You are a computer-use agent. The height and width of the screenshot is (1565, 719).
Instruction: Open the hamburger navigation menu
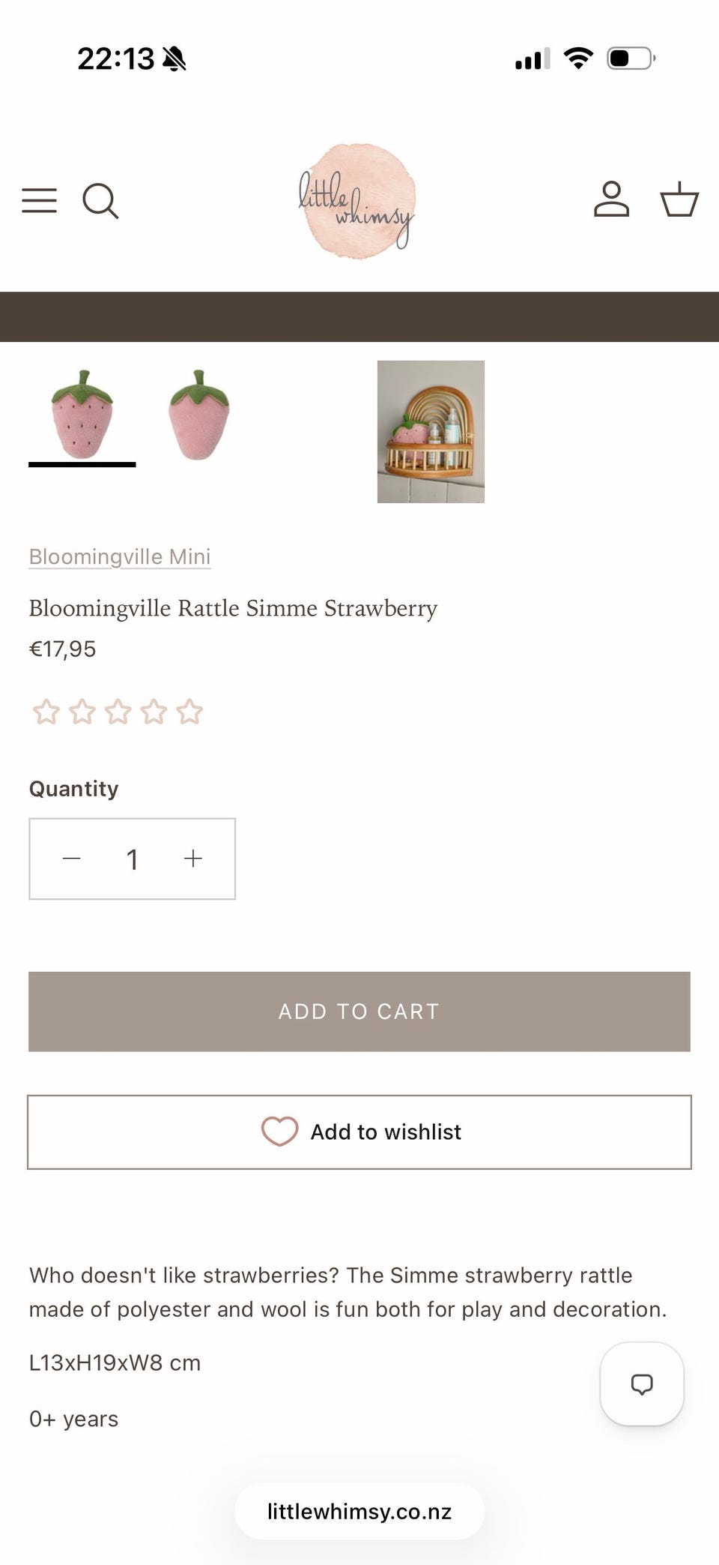pos(39,201)
